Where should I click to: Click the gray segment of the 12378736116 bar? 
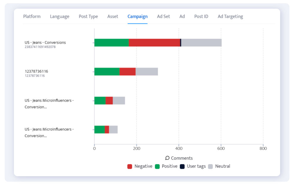click(x=147, y=71)
